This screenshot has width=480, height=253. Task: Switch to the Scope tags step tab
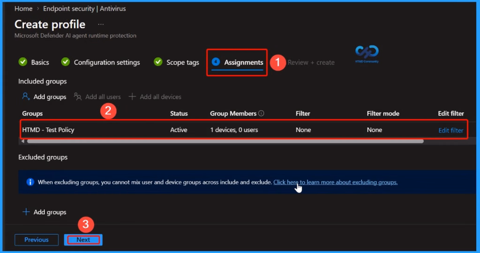[183, 62]
